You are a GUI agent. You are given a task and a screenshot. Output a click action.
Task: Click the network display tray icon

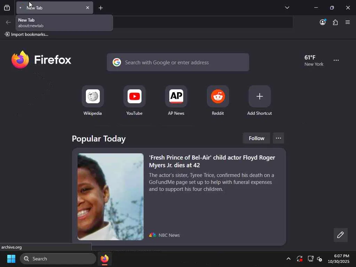(310, 259)
